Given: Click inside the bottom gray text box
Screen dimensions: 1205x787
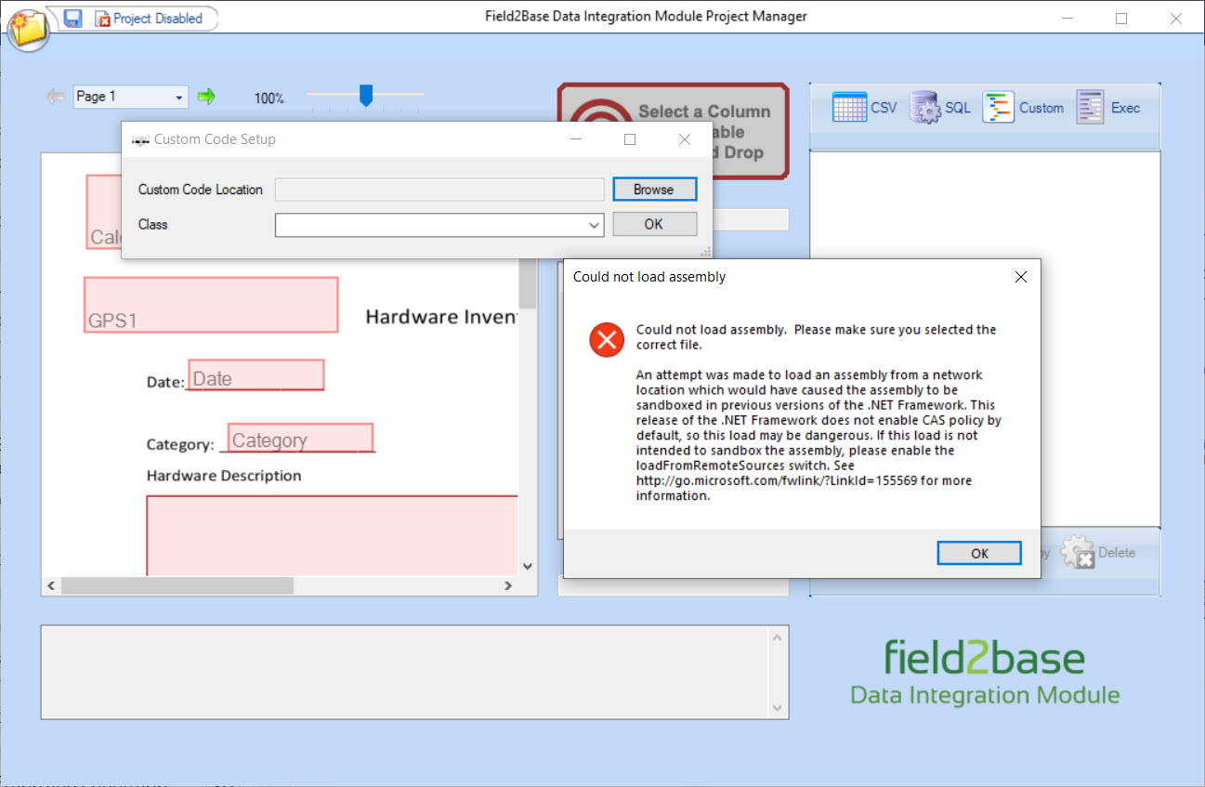Looking at the screenshot, I should click(x=405, y=672).
